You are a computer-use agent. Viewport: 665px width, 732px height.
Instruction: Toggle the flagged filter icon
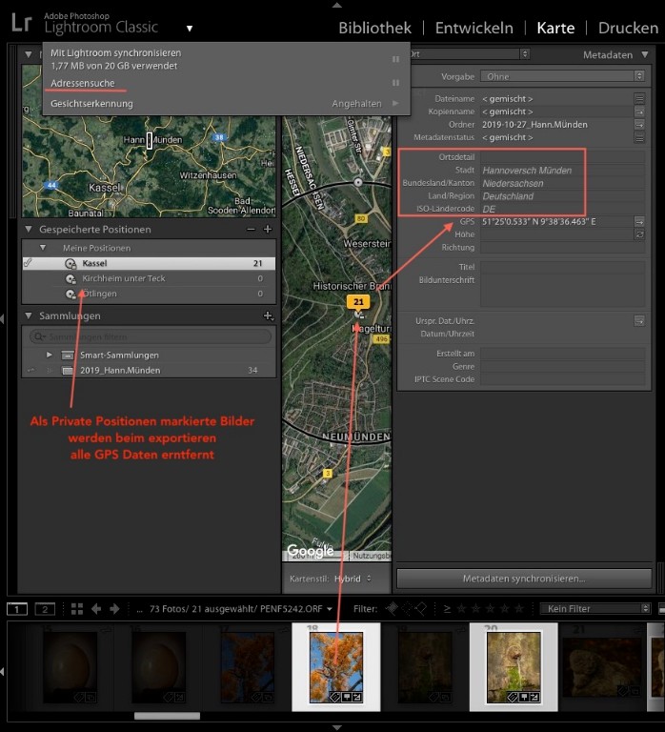[392, 608]
